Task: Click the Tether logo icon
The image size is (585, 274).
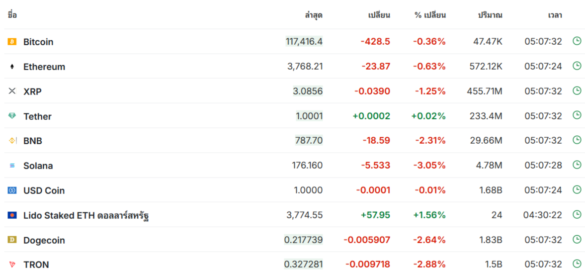Action: click(x=12, y=116)
